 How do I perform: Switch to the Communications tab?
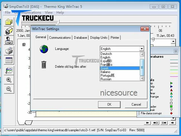pos(60,38)
